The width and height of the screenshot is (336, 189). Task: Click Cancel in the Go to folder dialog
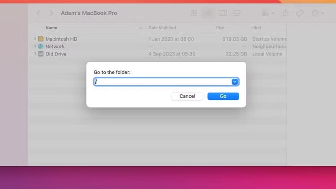[x=187, y=96]
